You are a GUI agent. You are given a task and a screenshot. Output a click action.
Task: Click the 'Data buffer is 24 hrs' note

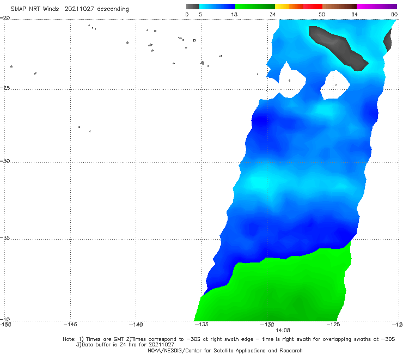125,345
